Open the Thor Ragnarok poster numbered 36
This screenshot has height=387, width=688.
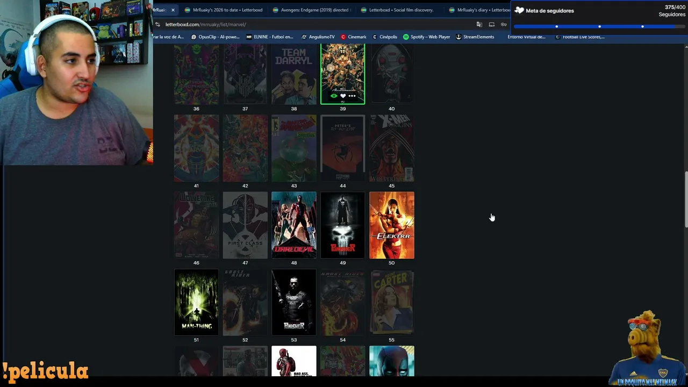click(x=196, y=74)
